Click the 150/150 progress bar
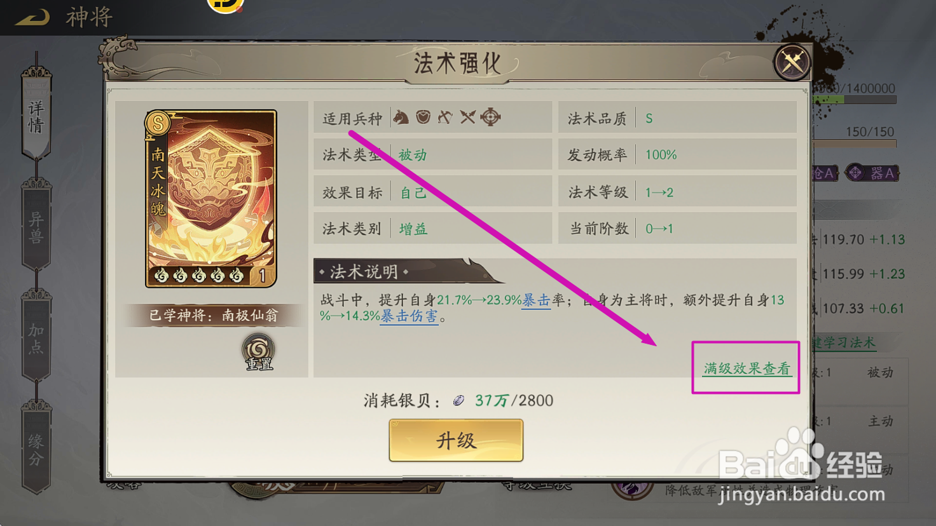The height and width of the screenshot is (526, 936). 855,144
